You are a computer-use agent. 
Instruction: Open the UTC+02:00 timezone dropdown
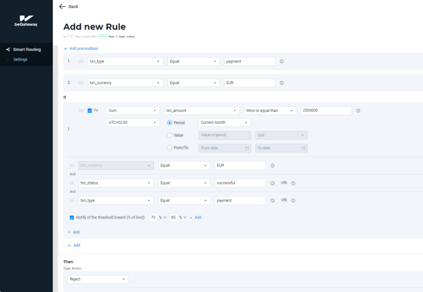point(133,123)
